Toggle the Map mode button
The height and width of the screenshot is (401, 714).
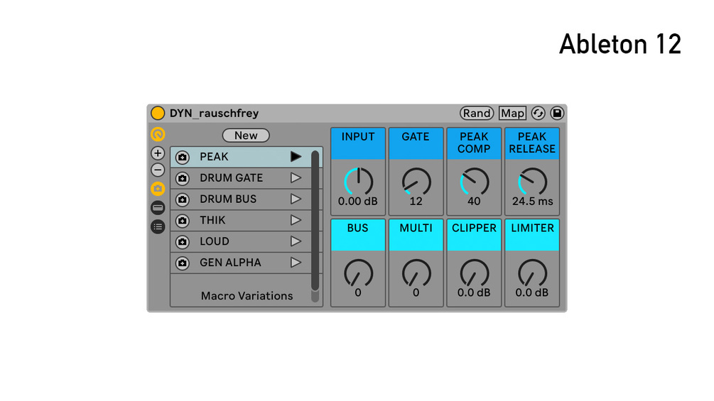(x=512, y=114)
